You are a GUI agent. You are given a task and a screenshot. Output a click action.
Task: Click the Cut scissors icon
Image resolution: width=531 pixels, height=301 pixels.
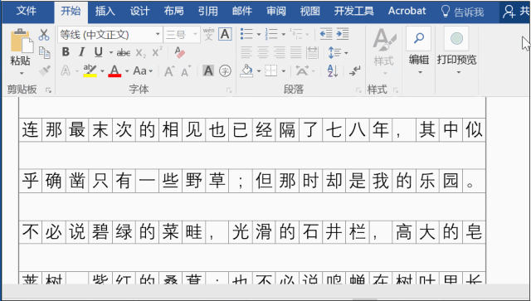coord(44,35)
